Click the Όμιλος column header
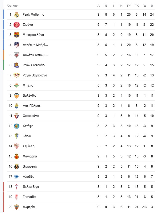 (x=12, y=6)
